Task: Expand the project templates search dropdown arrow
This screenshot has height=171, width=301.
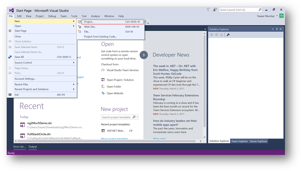Action: point(137,117)
